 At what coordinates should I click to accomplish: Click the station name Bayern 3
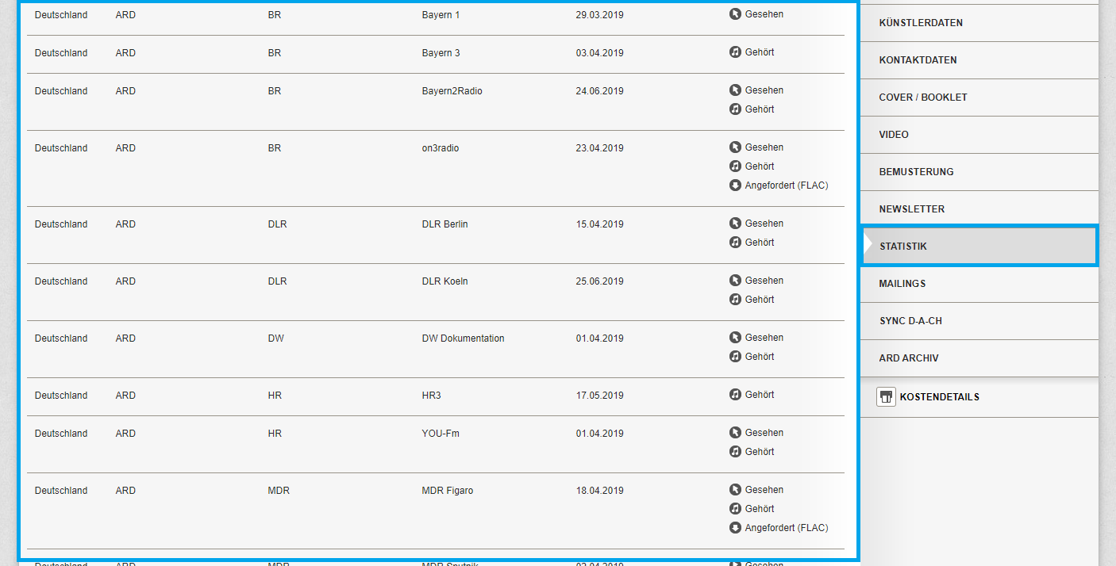(441, 53)
